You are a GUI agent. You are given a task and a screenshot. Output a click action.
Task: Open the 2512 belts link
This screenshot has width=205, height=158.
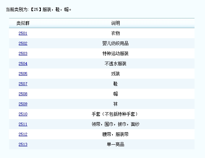tap(23, 134)
